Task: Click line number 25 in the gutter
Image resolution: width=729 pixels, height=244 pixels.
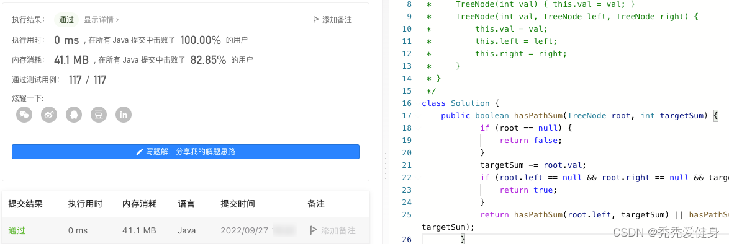Action: click(x=406, y=214)
